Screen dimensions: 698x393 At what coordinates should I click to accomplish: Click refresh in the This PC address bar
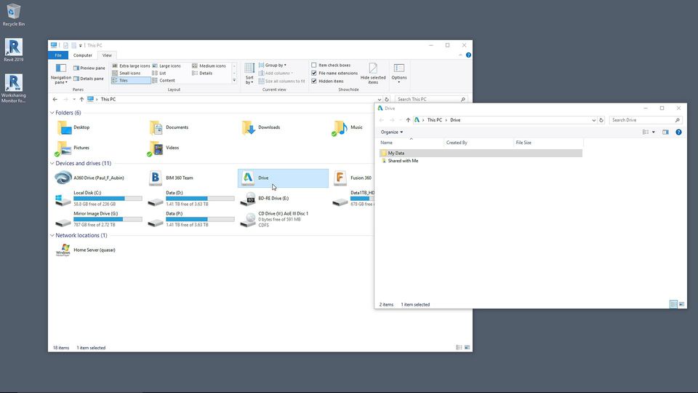387,100
